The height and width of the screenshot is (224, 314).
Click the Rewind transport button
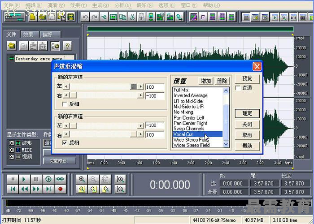pos(24,189)
